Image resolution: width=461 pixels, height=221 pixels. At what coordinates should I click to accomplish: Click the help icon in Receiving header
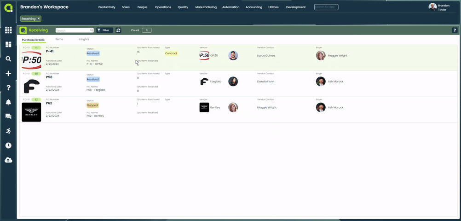click(x=455, y=30)
